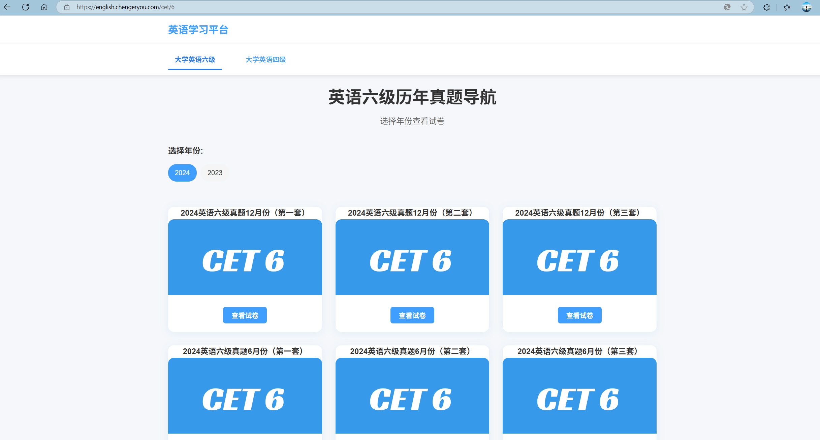Click the browser back arrow
The width and height of the screenshot is (820, 440).
(7, 7)
